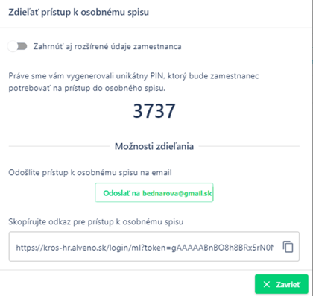This screenshot has height=296, width=313.
Task: Click the bednarova@gmail.sk address text
Action: (x=177, y=193)
